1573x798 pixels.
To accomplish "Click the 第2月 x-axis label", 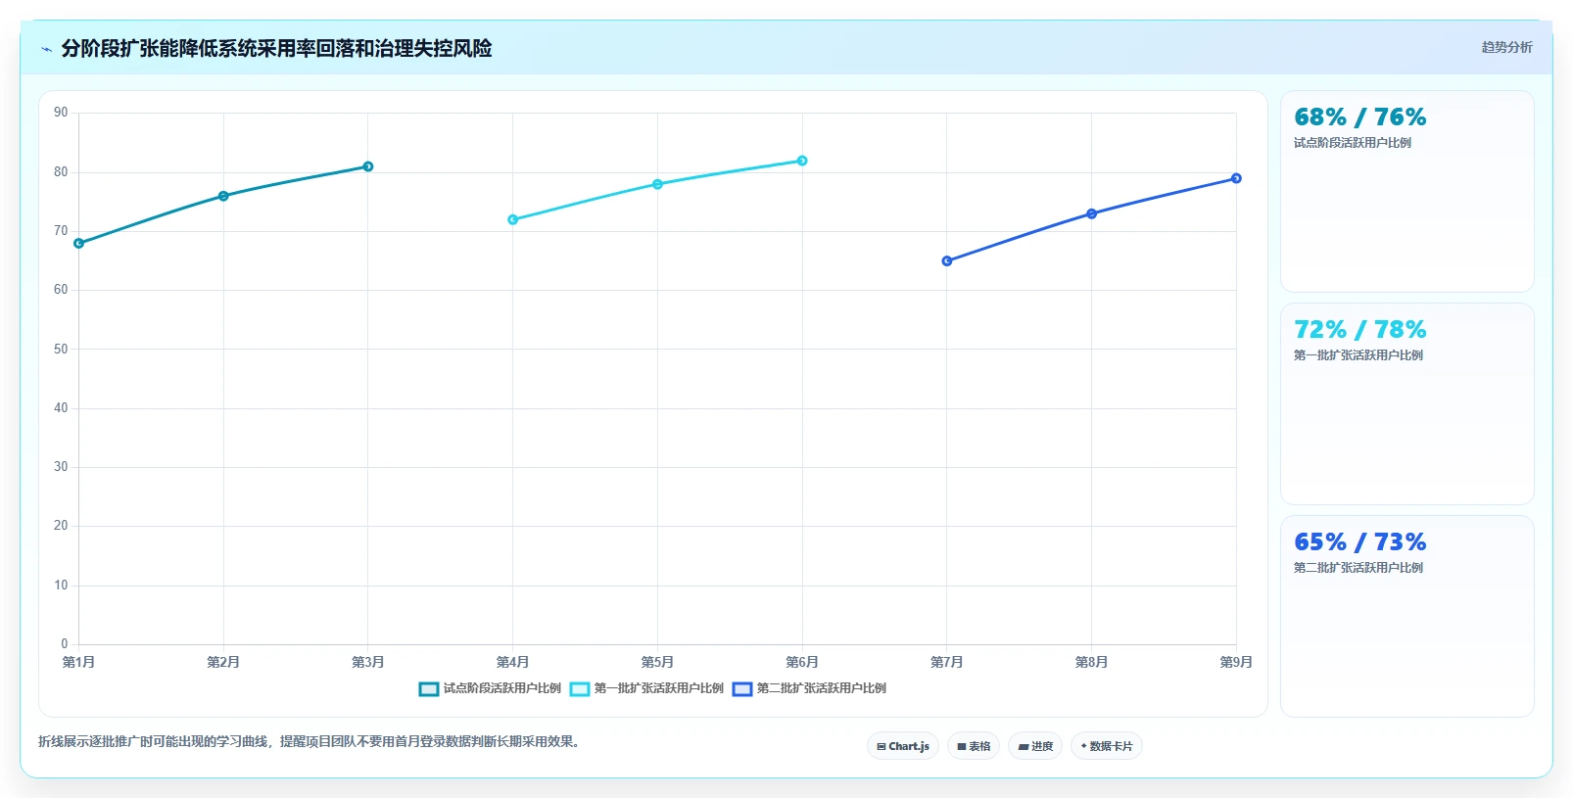I will (223, 663).
